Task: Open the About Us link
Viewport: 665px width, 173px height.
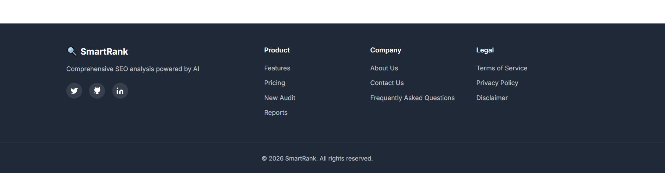Action: 384,68
